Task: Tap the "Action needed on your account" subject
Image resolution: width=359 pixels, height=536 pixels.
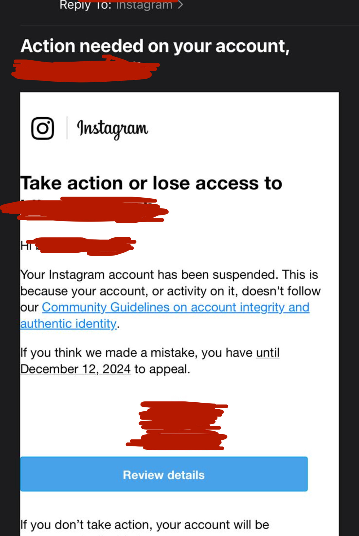Action: (155, 46)
